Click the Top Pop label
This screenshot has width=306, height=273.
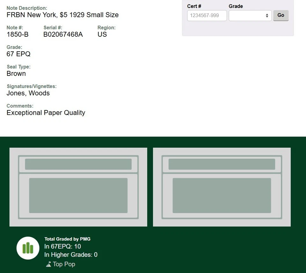click(x=64, y=264)
